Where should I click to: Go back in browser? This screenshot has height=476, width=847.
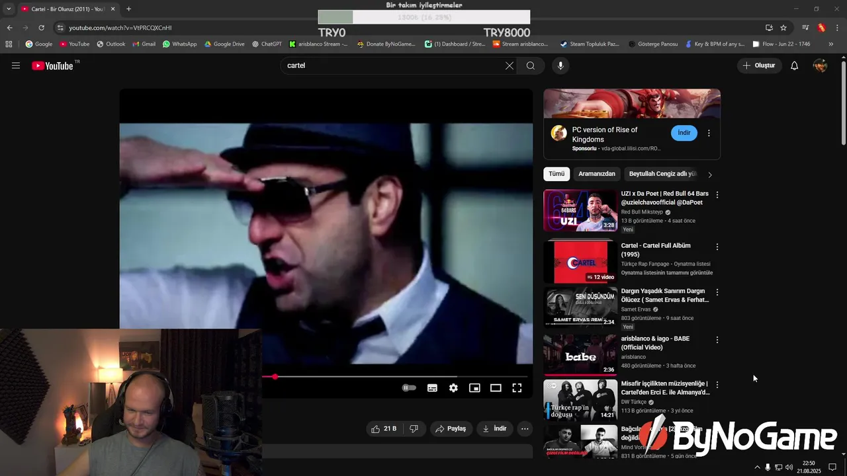point(9,28)
